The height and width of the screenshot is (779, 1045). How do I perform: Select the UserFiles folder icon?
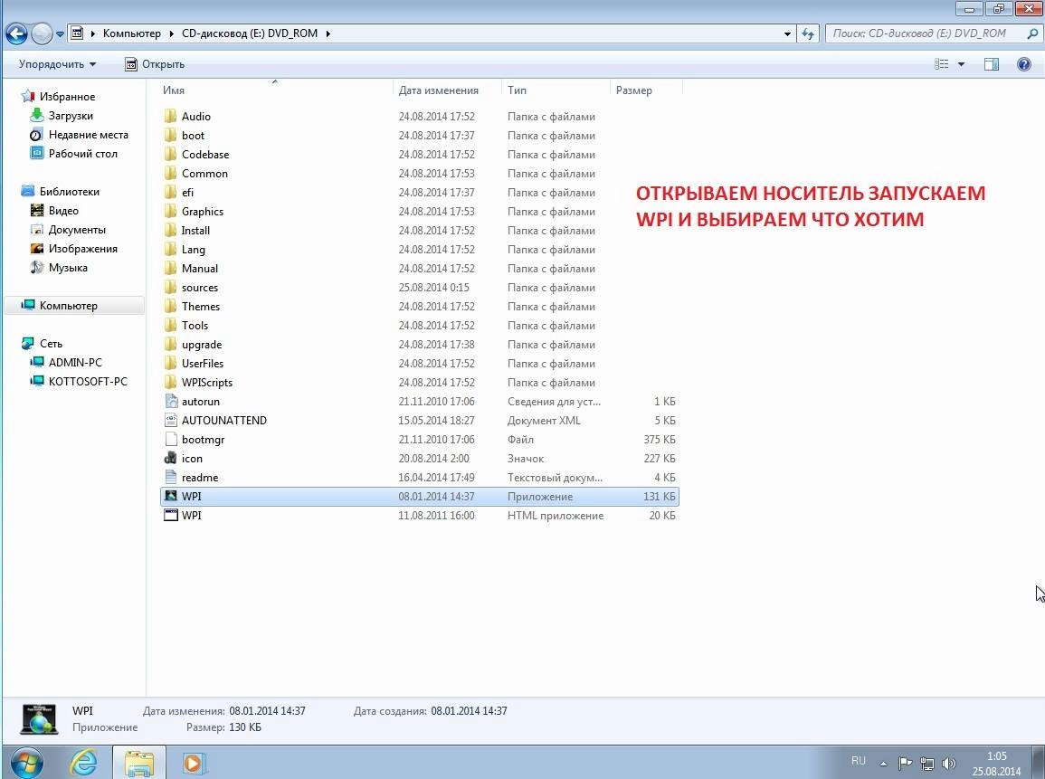pos(171,363)
